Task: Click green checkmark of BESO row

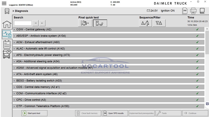Action: pyautogui.click(x=198, y=81)
